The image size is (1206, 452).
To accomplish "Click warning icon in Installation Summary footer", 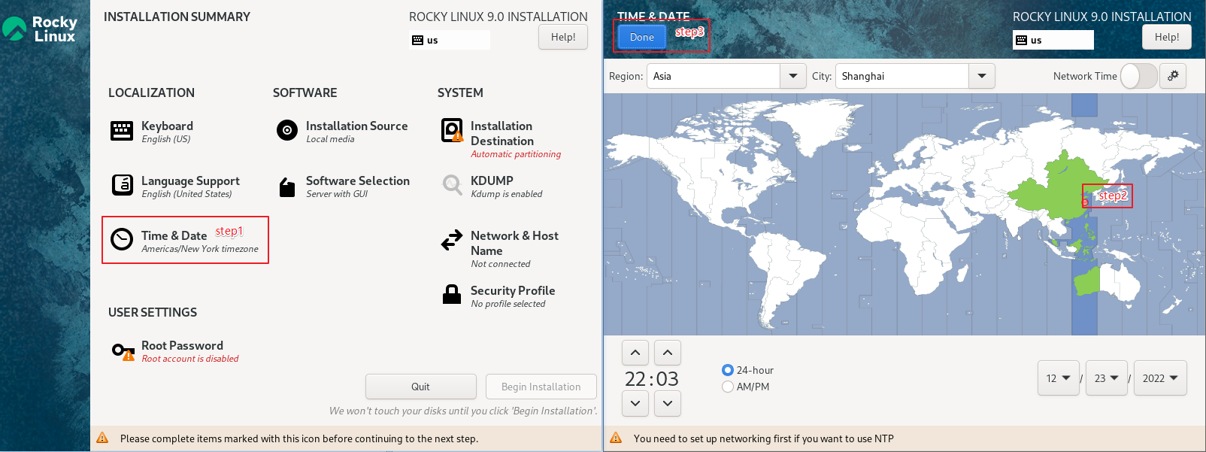I will pyautogui.click(x=102, y=438).
